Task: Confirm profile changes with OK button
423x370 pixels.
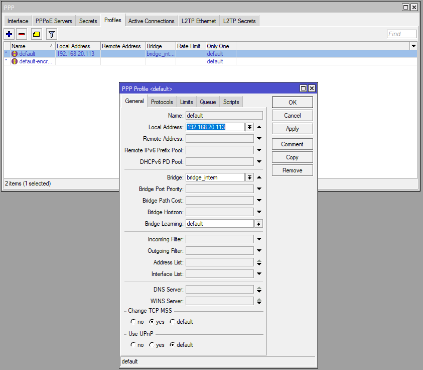Action: click(293, 103)
